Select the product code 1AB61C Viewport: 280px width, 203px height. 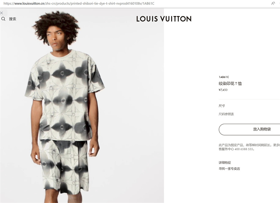click(224, 77)
